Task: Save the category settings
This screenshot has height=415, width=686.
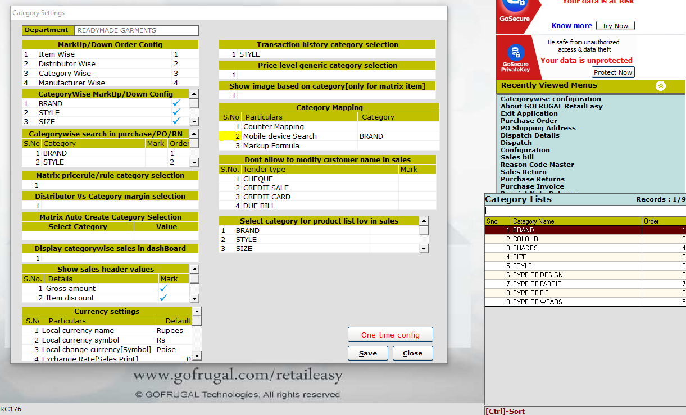Action: click(367, 353)
